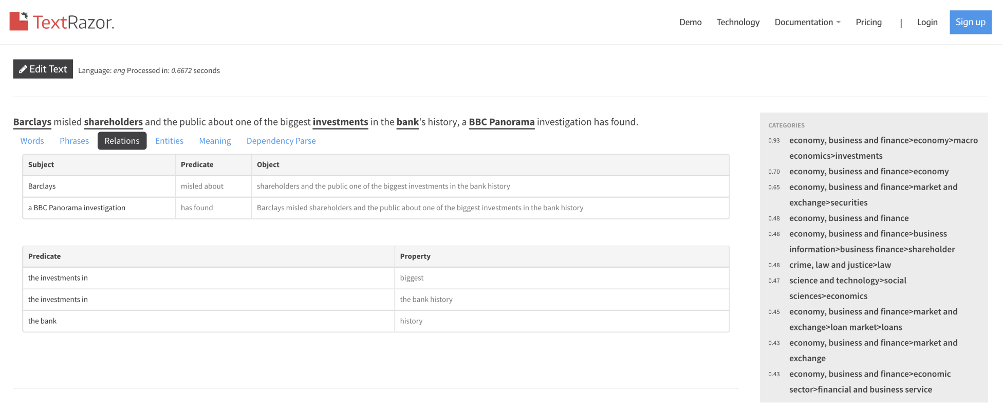
Task: Click the 'crime, law and justice>law' category
Action: pos(840,265)
